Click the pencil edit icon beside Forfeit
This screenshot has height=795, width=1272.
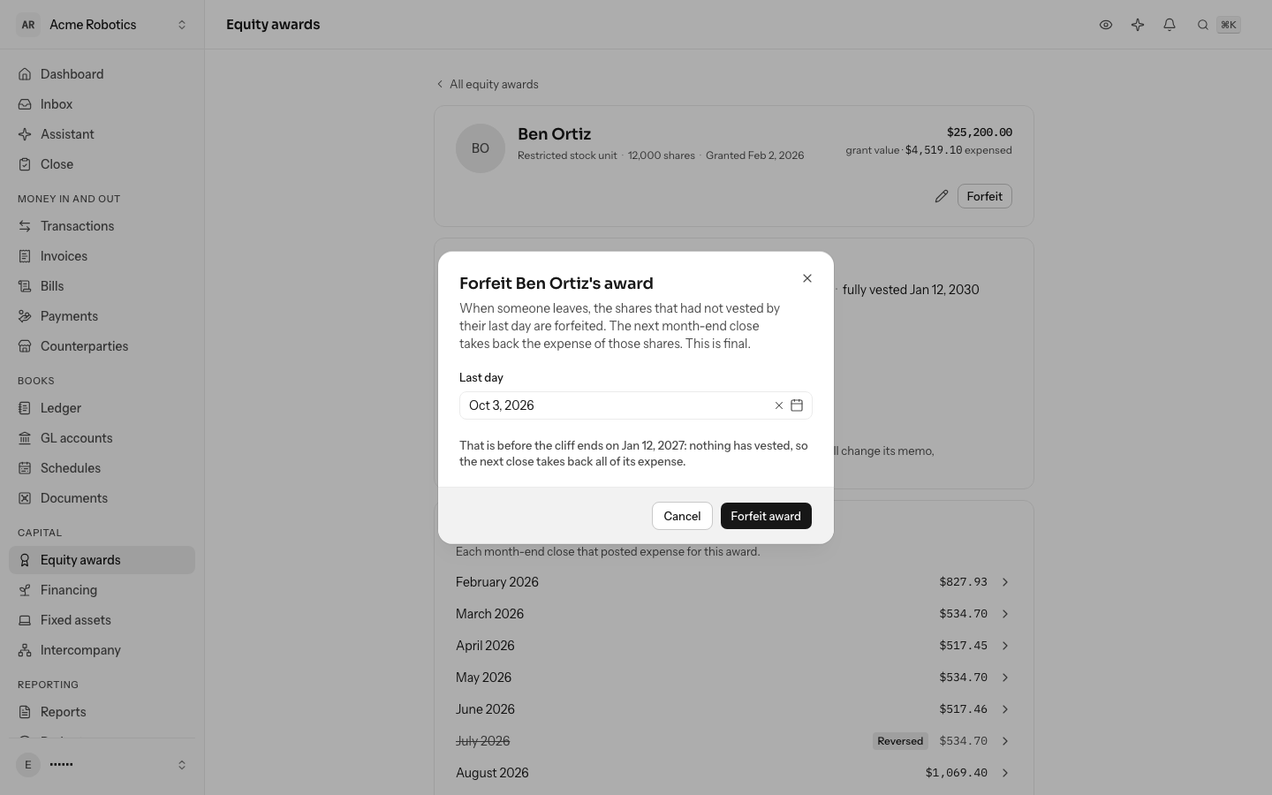(942, 196)
